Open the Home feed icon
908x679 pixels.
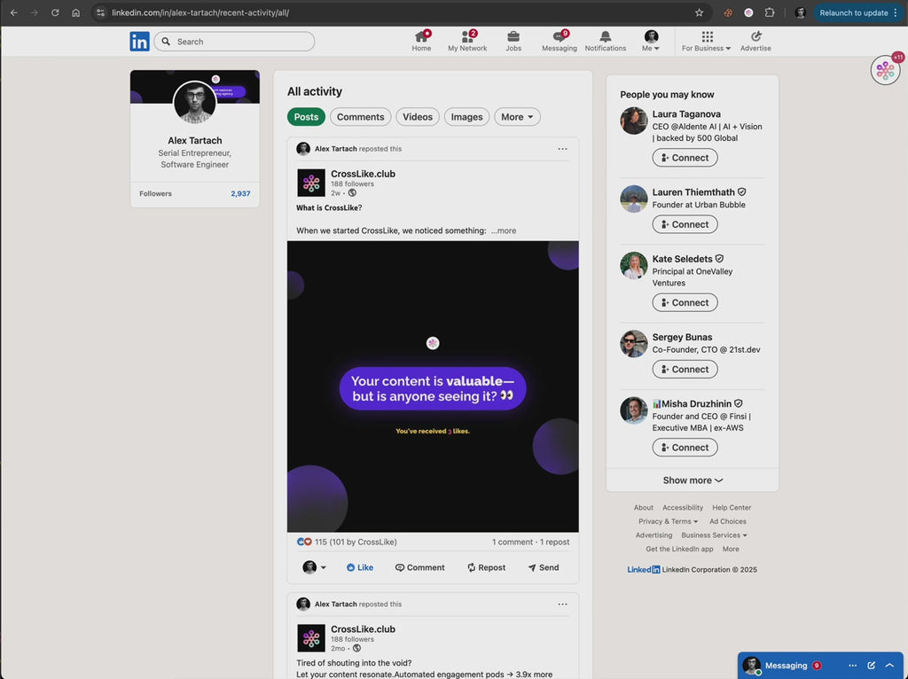(421, 41)
